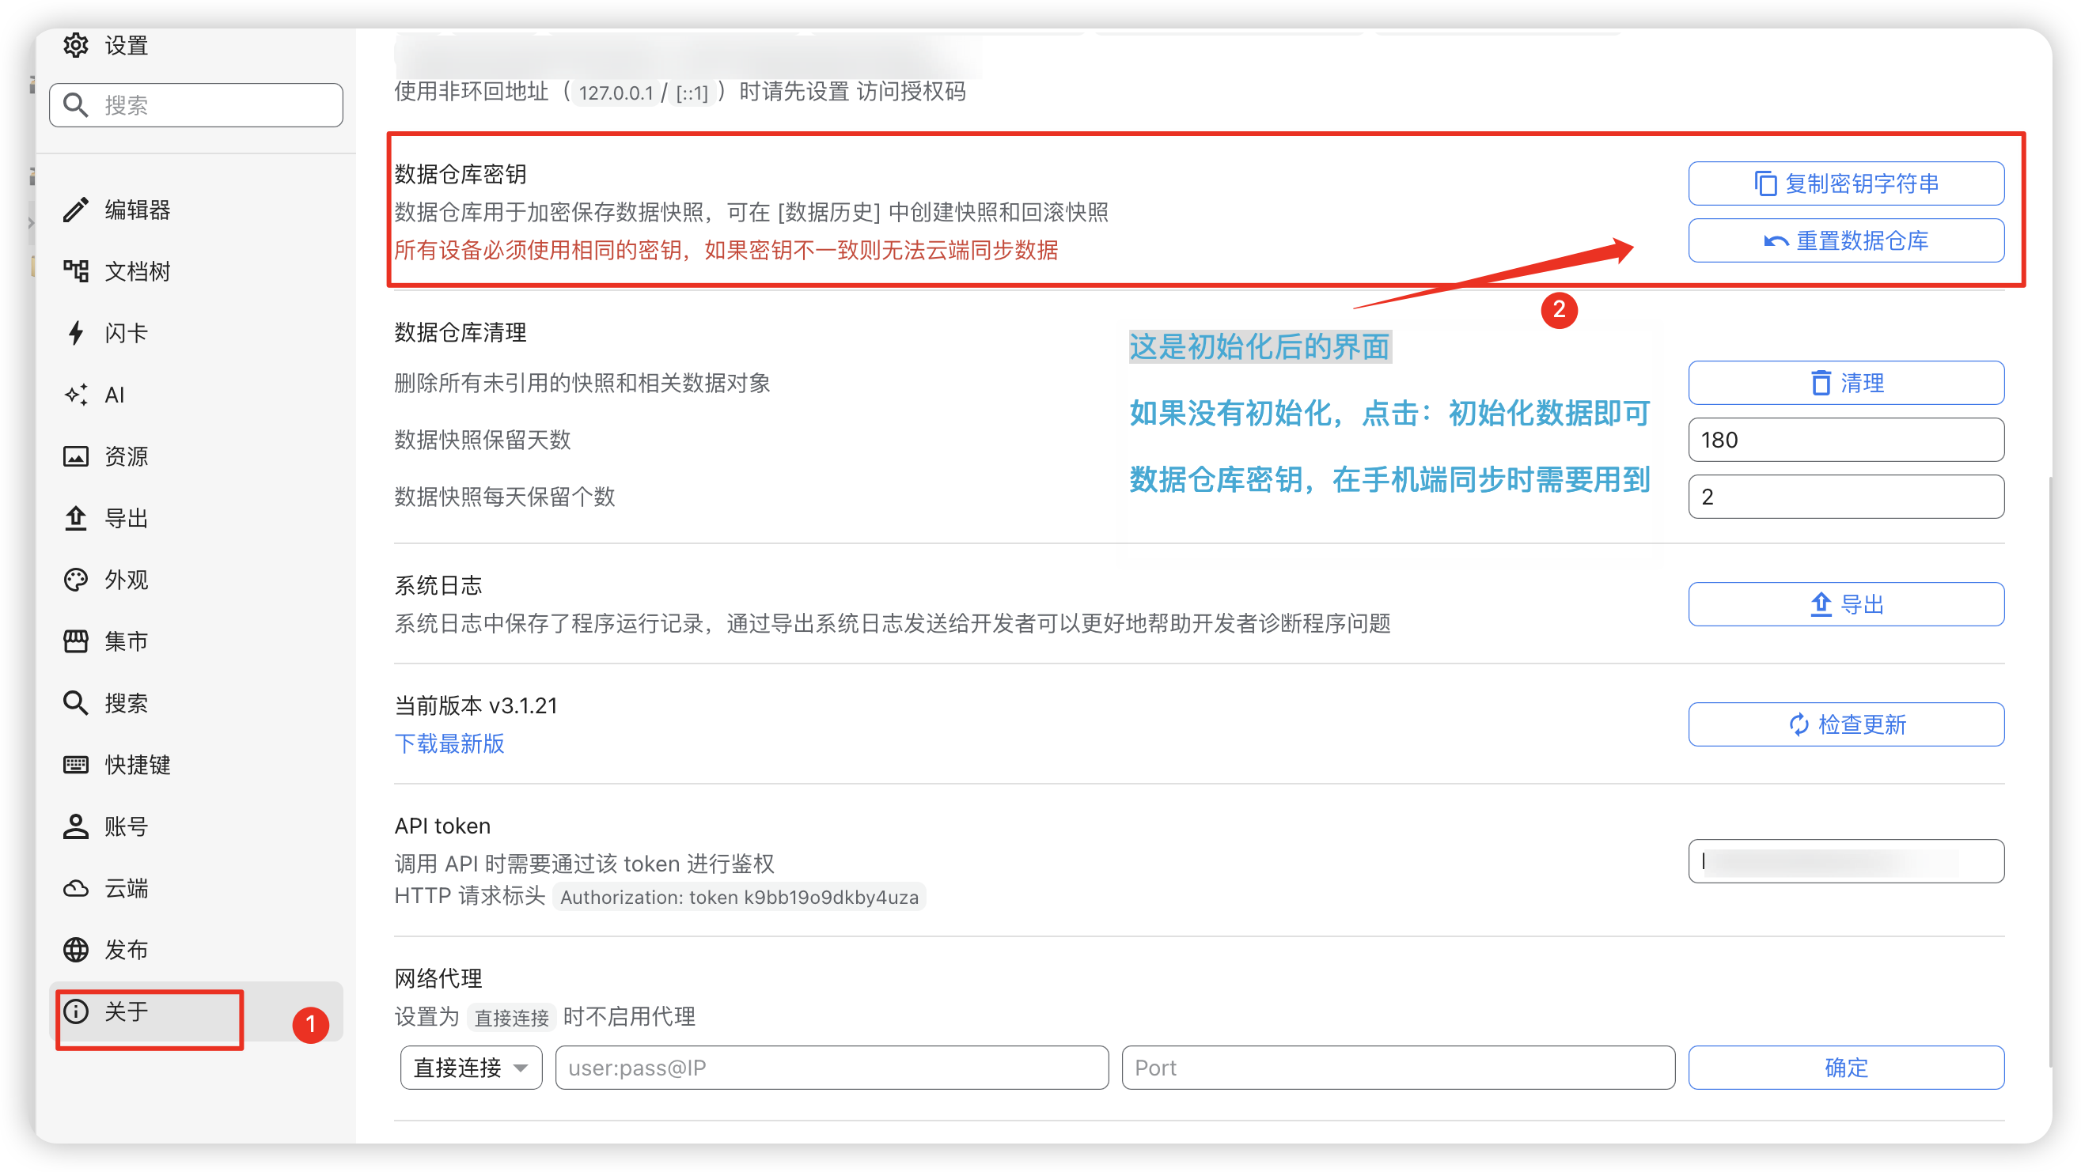The width and height of the screenshot is (2081, 1172).
Task: Click the info icon for 关于
Action: [x=76, y=1011]
